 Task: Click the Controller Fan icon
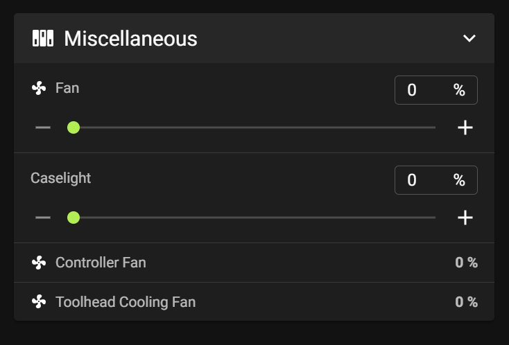pyautogui.click(x=39, y=263)
